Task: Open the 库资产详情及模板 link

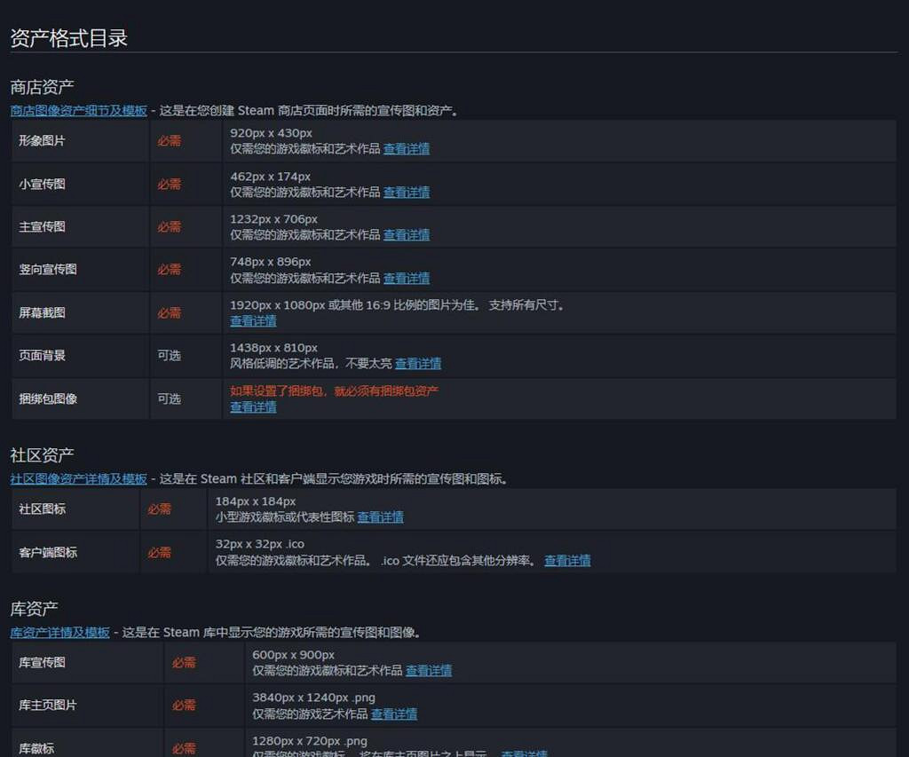Action: coord(59,632)
